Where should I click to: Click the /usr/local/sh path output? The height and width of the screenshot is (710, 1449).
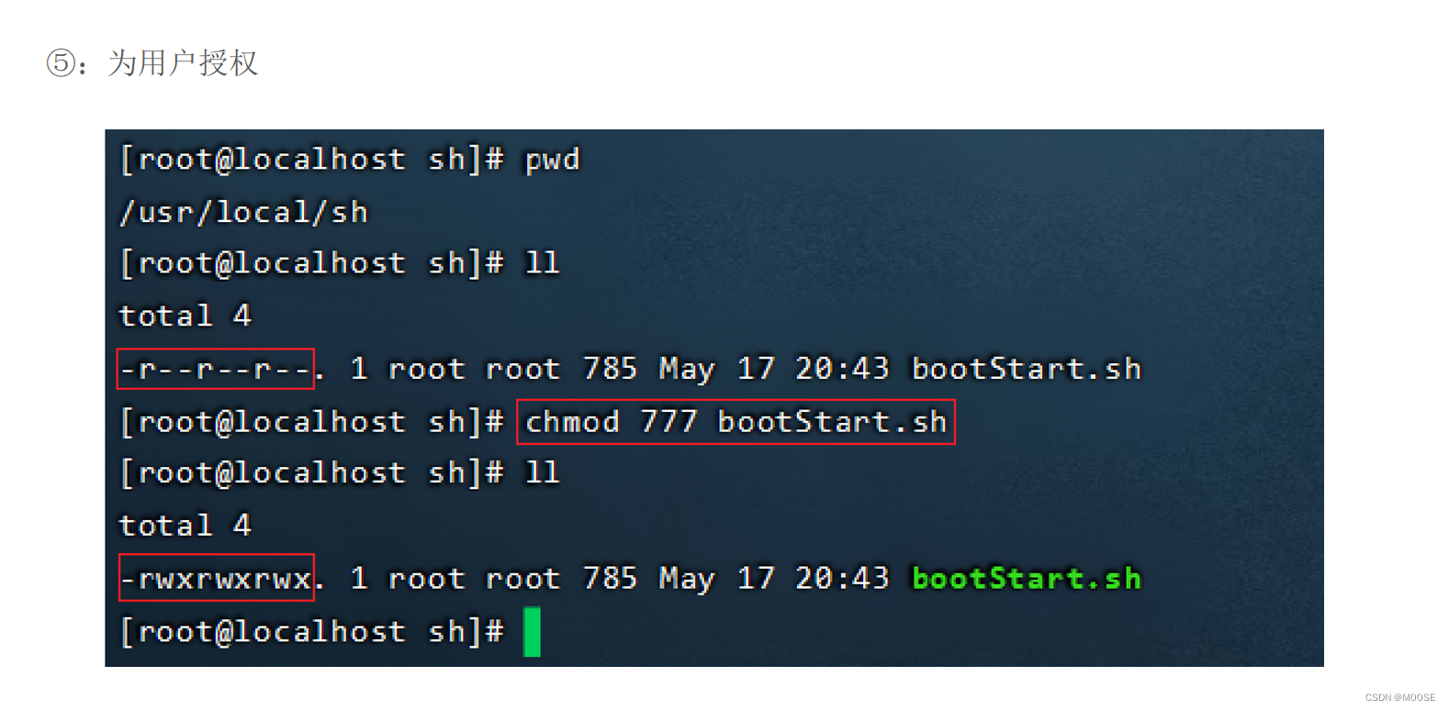tap(243, 213)
